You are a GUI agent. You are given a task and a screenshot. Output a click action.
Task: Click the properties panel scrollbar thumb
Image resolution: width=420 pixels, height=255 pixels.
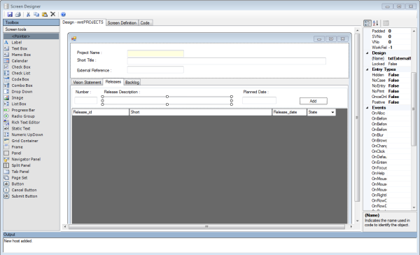point(414,109)
